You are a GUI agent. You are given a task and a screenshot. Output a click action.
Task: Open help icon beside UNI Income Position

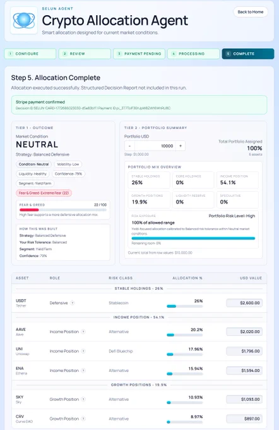coord(83,352)
